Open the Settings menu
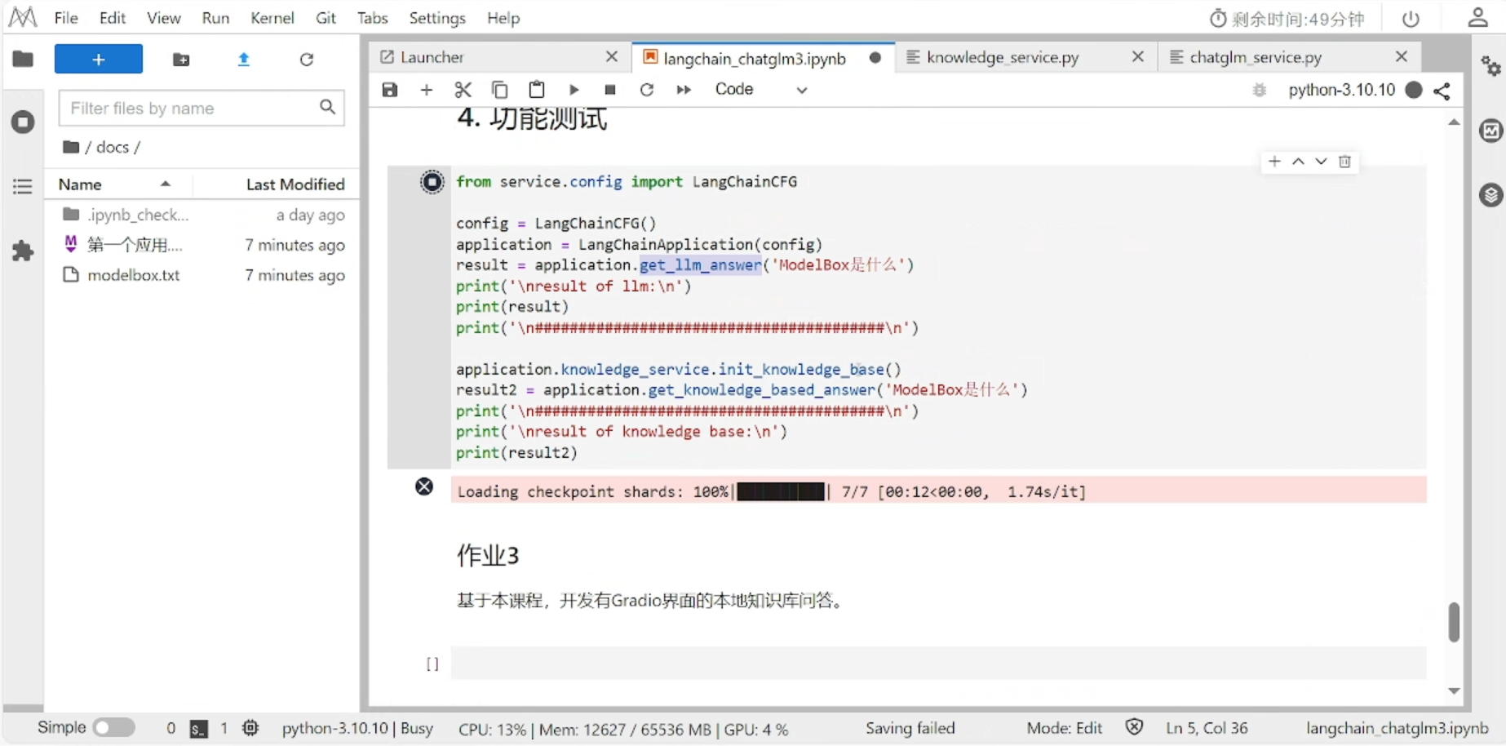 click(437, 18)
